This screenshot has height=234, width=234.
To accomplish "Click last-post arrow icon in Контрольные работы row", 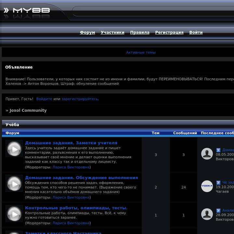I will click(x=218, y=210).
